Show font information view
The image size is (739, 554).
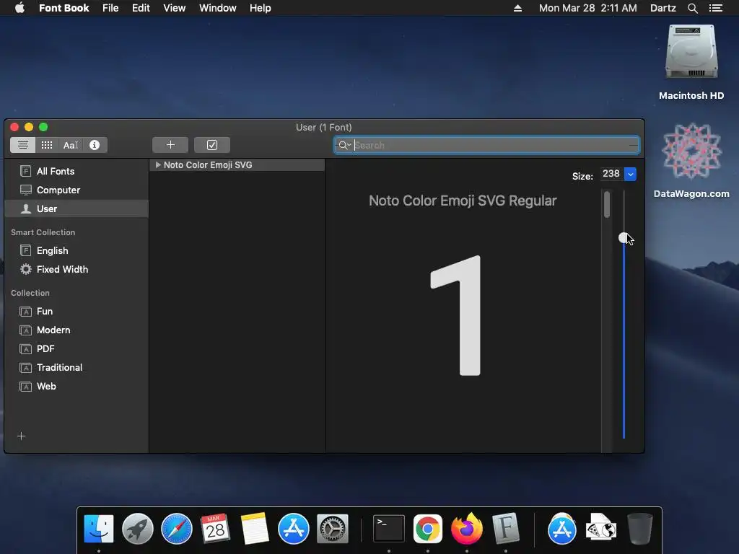95,145
